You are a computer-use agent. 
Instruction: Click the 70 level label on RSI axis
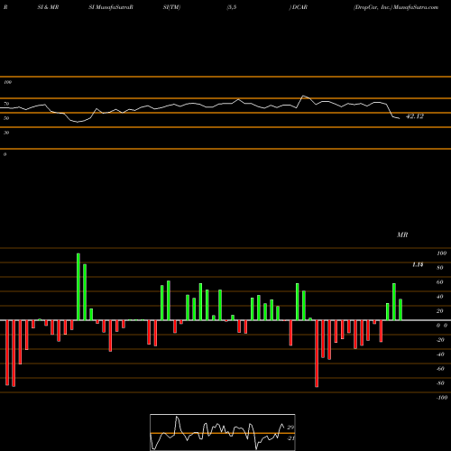[6, 104]
